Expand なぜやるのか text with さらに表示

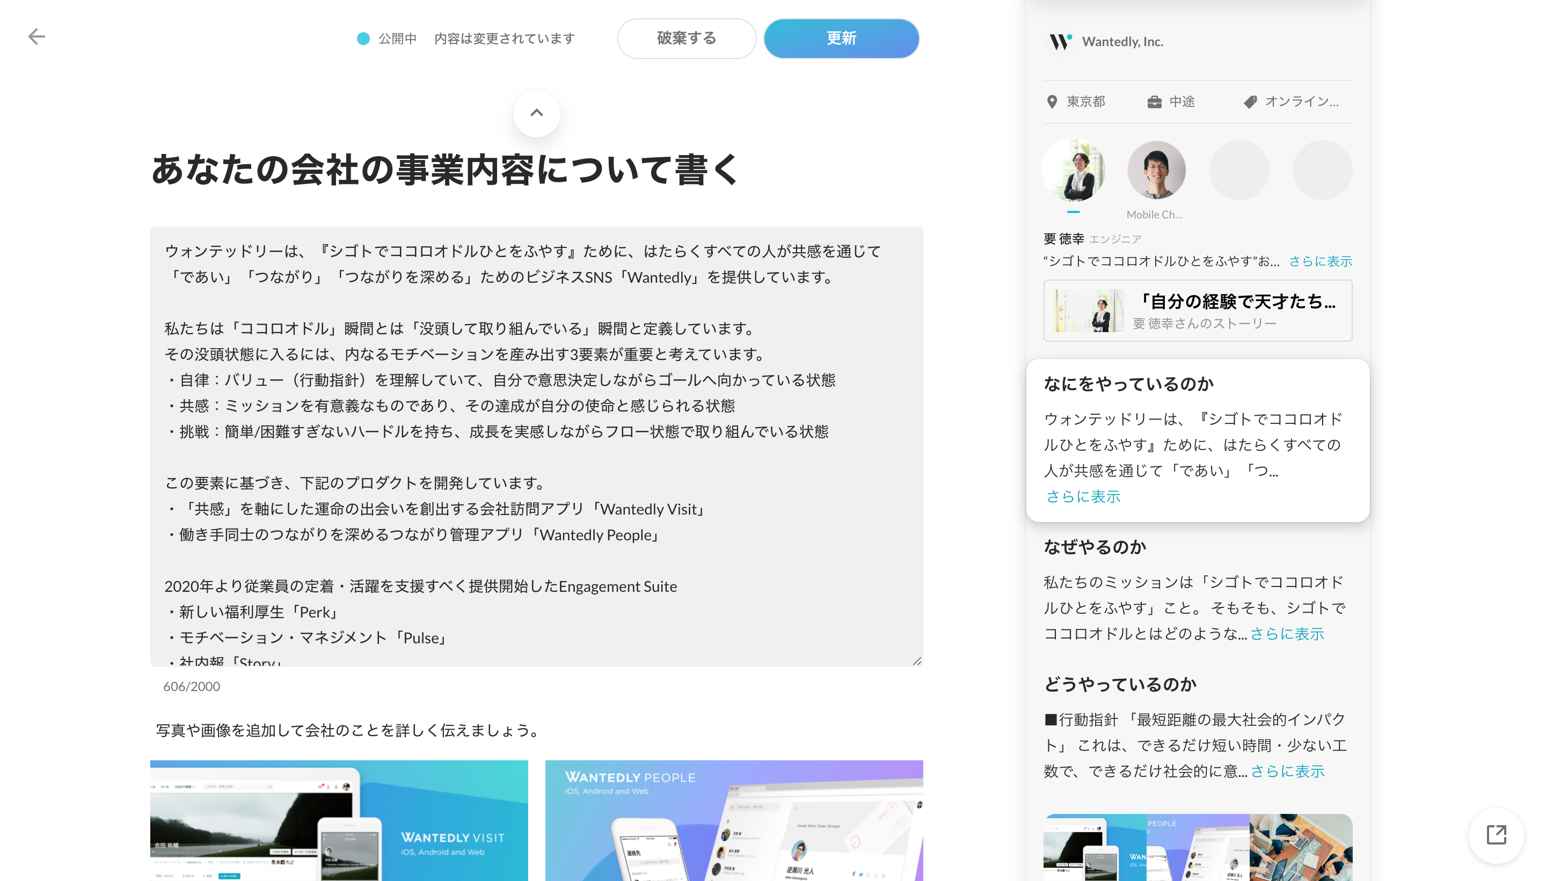1287,634
